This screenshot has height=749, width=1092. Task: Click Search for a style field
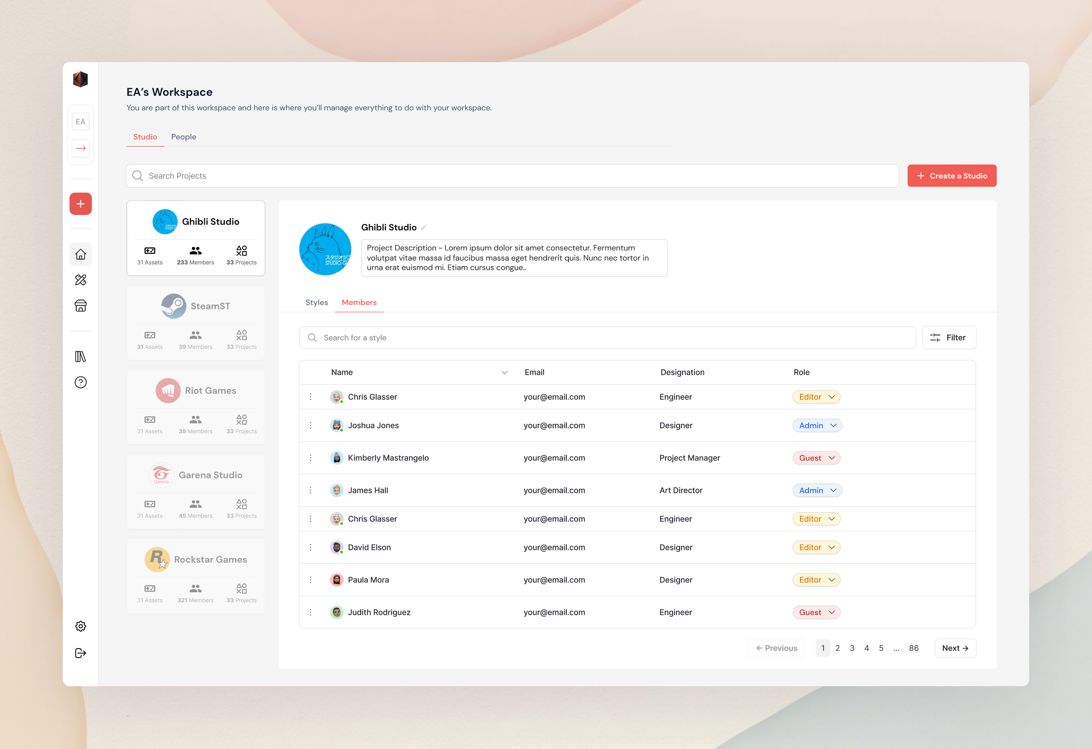(607, 337)
